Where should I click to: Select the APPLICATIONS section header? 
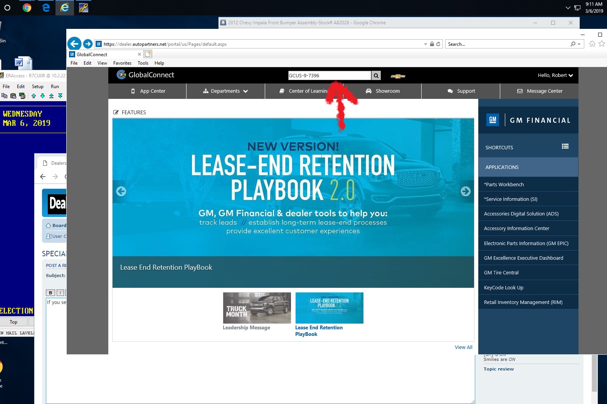pyautogui.click(x=528, y=167)
